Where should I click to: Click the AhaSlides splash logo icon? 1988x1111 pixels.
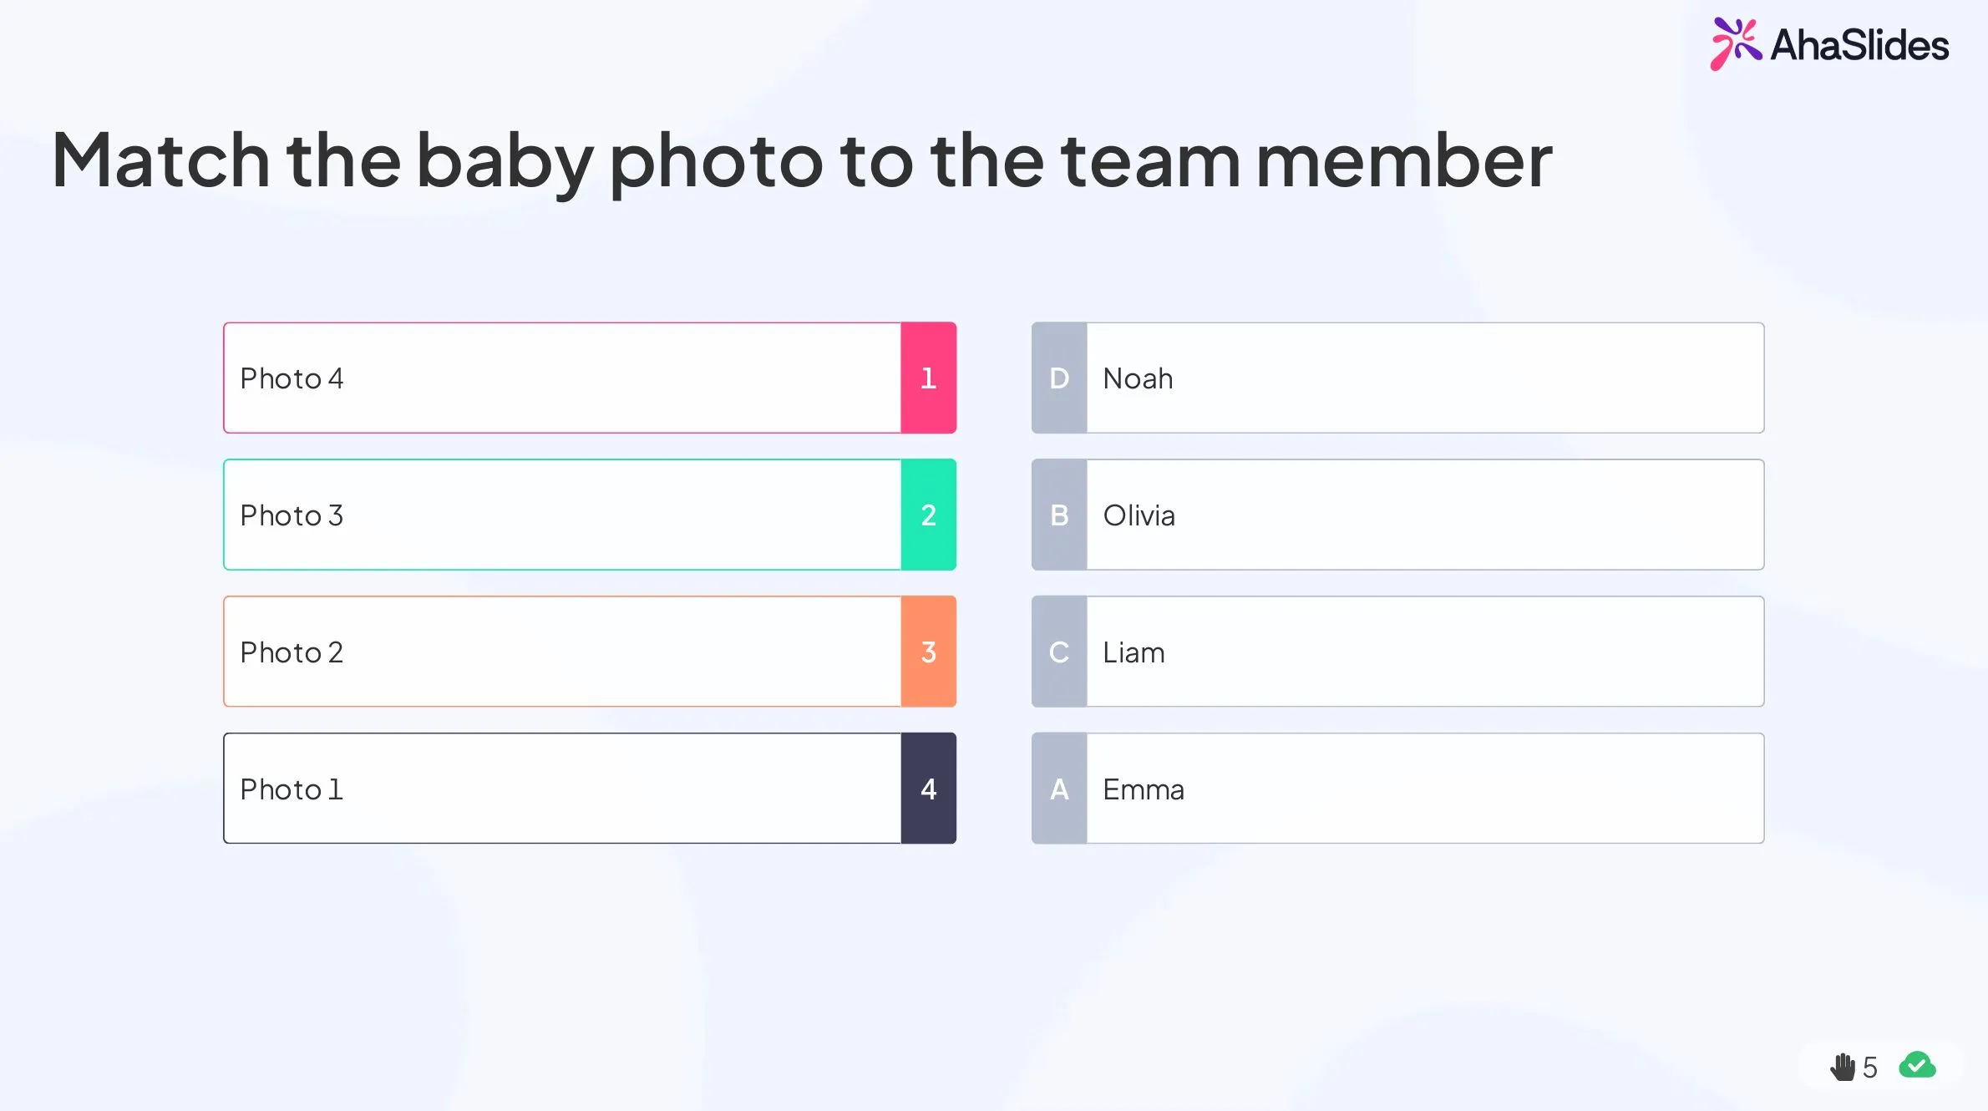click(1736, 43)
